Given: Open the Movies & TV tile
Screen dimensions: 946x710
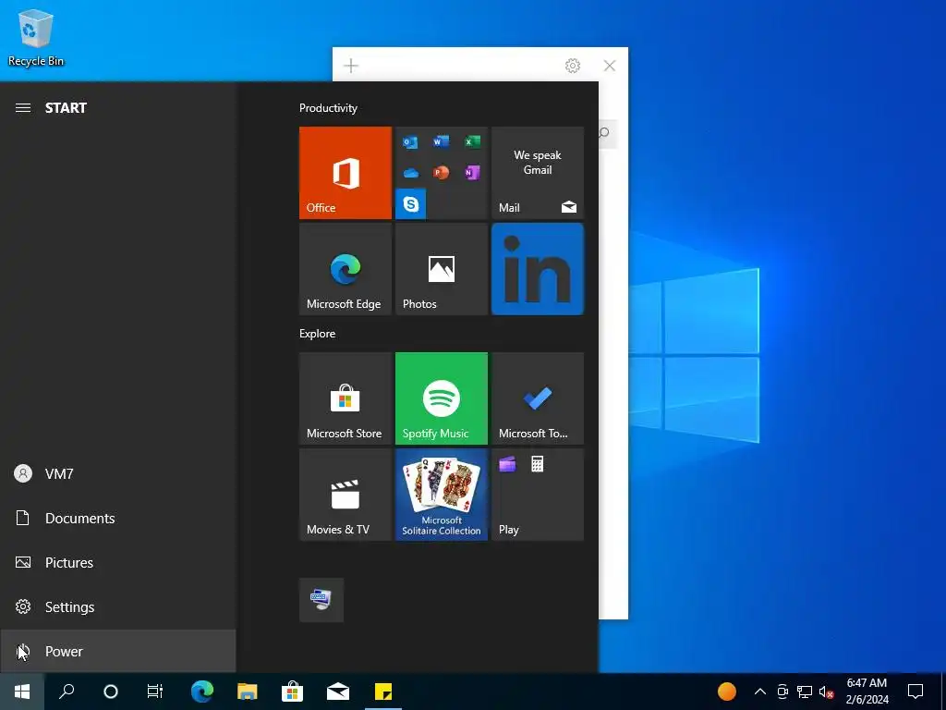Looking at the screenshot, I should point(346,495).
